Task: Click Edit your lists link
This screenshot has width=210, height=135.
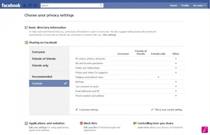Action: pyautogui.click(x=90, y=127)
